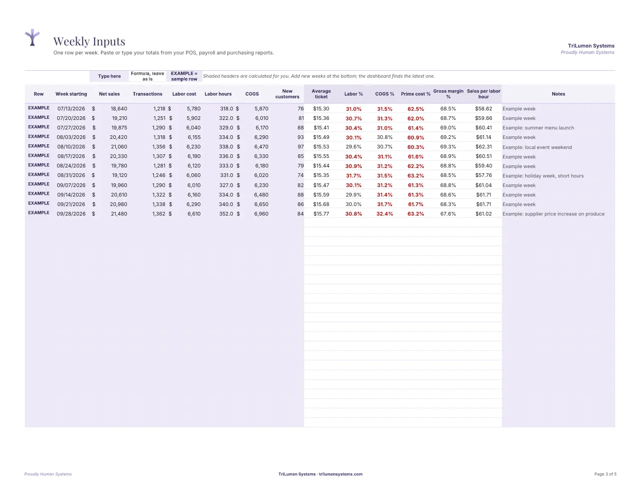640x494 pixels.
Task: Click prime cost % value 60.3%
Action: point(416,147)
